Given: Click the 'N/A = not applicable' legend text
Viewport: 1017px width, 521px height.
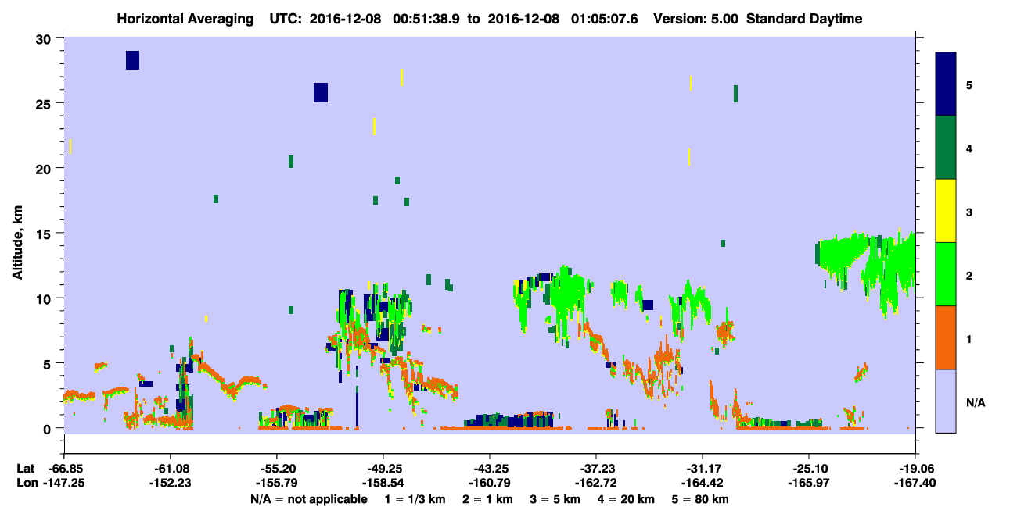Looking at the screenshot, I should click(308, 499).
